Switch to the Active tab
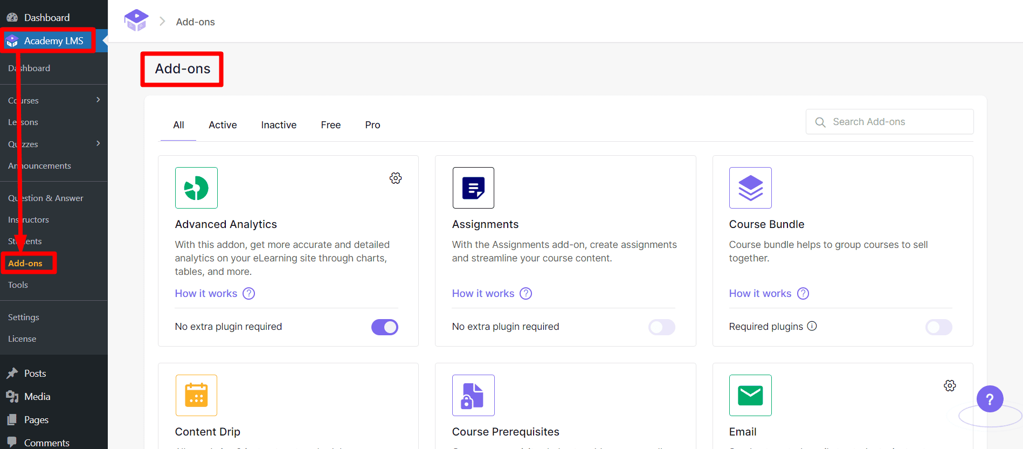 point(223,125)
